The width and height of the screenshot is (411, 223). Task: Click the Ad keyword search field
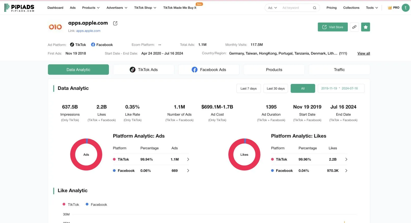coord(295,8)
